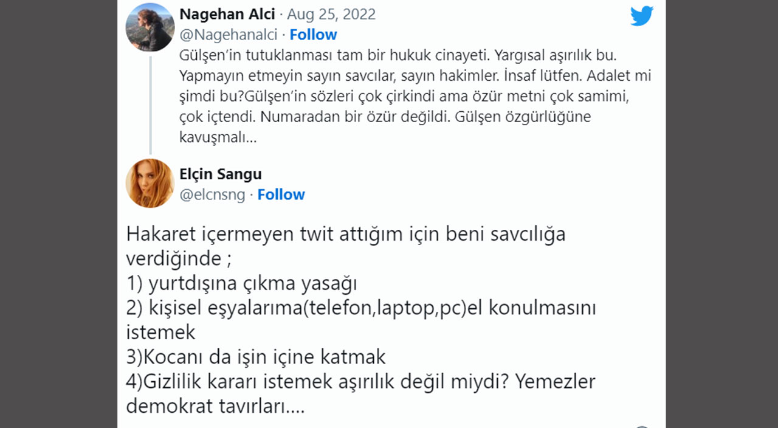Follow @elcnsng
778x428 pixels.
tap(281, 195)
